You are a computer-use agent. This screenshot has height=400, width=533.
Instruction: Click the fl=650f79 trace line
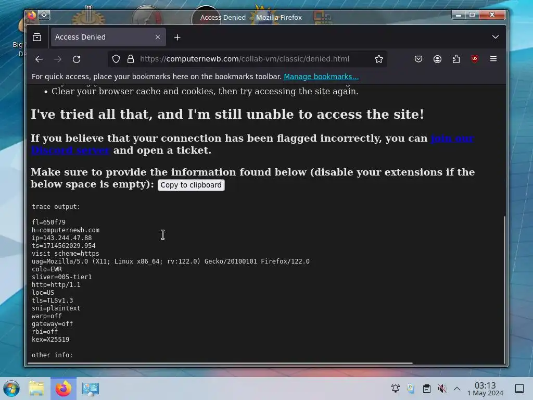coord(48,222)
